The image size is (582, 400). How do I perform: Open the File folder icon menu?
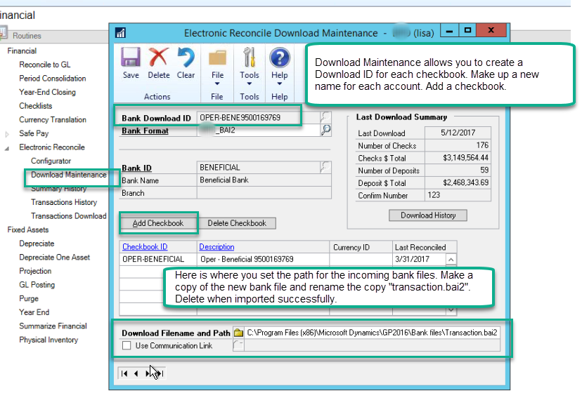tap(217, 58)
